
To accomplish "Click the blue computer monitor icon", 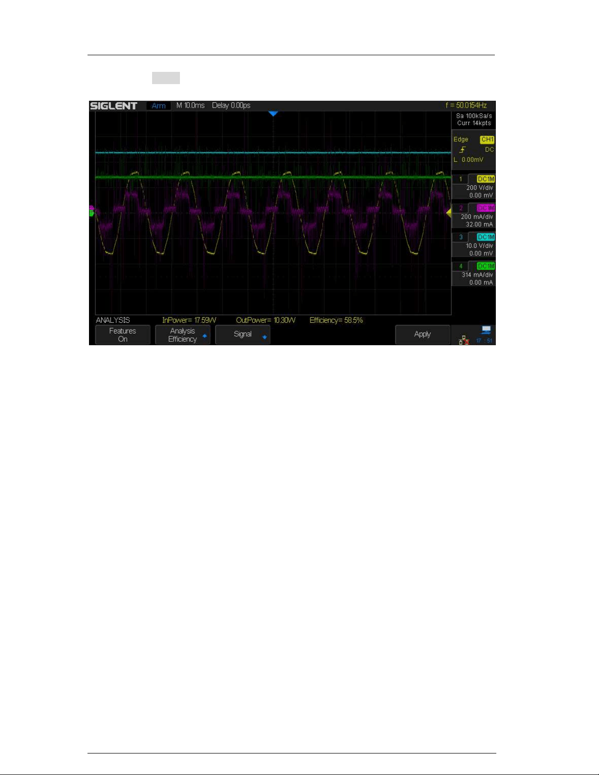I will click(486, 330).
